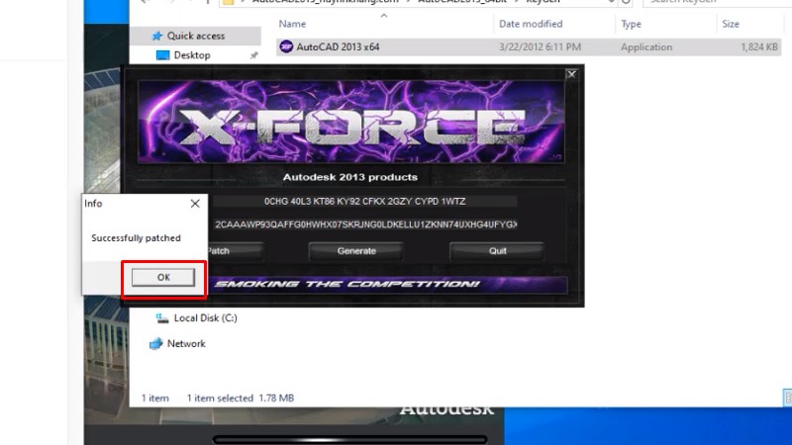Open Local Disk (C:) in sidebar
The image size is (792, 445).
(205, 318)
